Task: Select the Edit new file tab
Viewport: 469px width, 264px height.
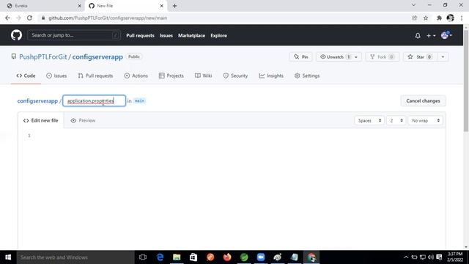Action: pyautogui.click(x=41, y=120)
